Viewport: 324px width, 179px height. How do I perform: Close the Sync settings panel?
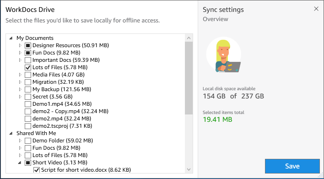(x=316, y=9)
